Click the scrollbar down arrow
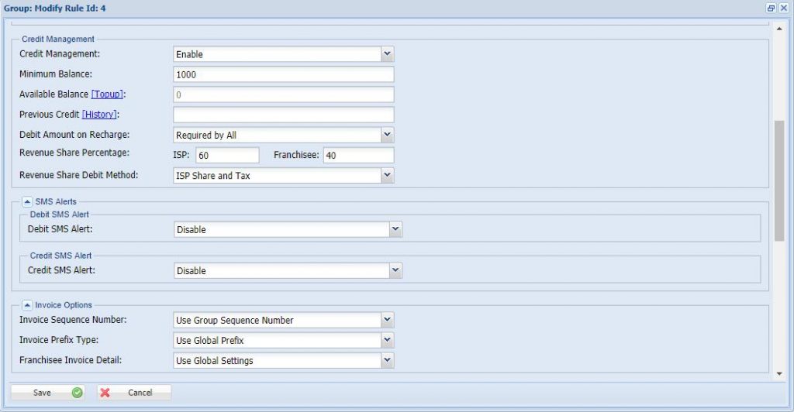Image resolution: width=794 pixels, height=412 pixels. 779,373
